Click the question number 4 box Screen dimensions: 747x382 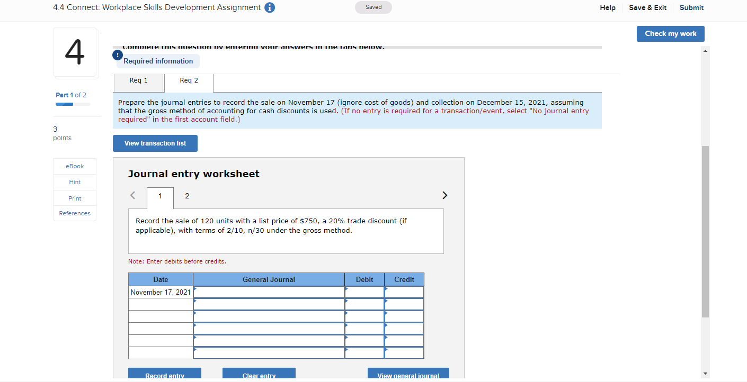pyautogui.click(x=75, y=52)
